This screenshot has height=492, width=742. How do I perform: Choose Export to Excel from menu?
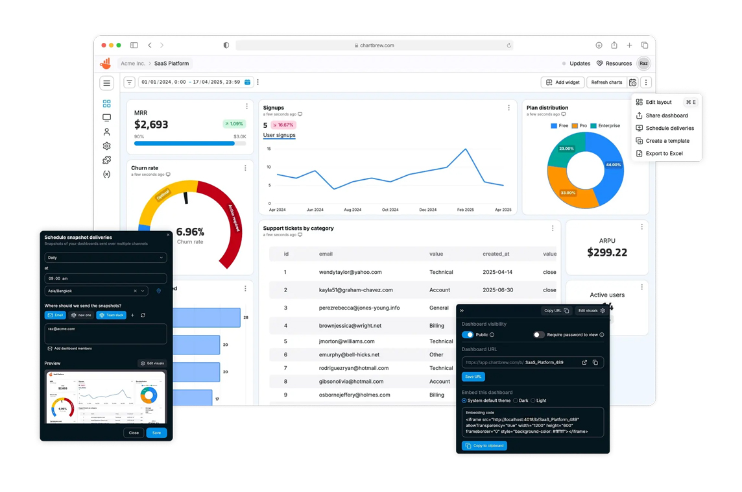(x=664, y=154)
